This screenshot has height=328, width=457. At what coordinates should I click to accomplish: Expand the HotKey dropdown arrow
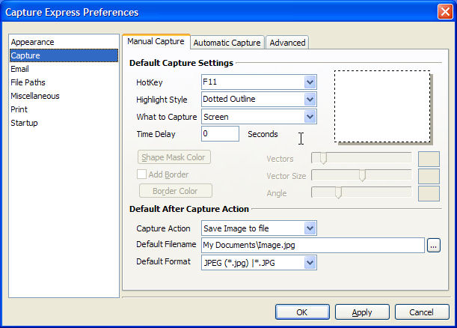310,82
